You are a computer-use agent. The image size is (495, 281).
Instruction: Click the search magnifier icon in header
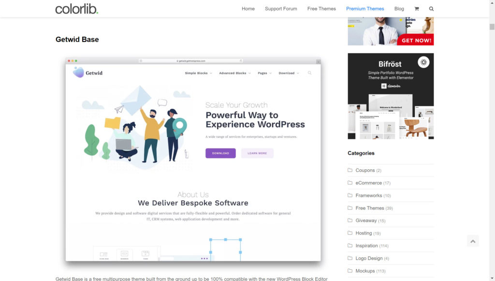pos(431,9)
